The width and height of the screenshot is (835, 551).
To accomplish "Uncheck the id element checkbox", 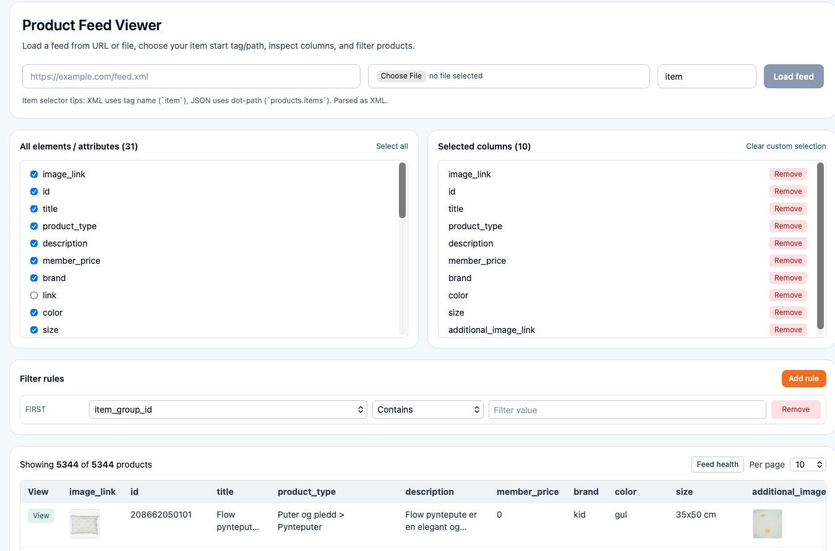I will point(34,191).
